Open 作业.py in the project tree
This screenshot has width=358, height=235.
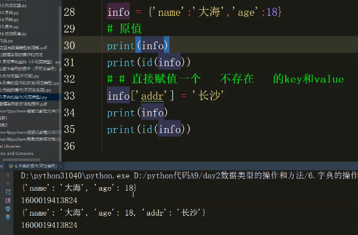point(7,41)
